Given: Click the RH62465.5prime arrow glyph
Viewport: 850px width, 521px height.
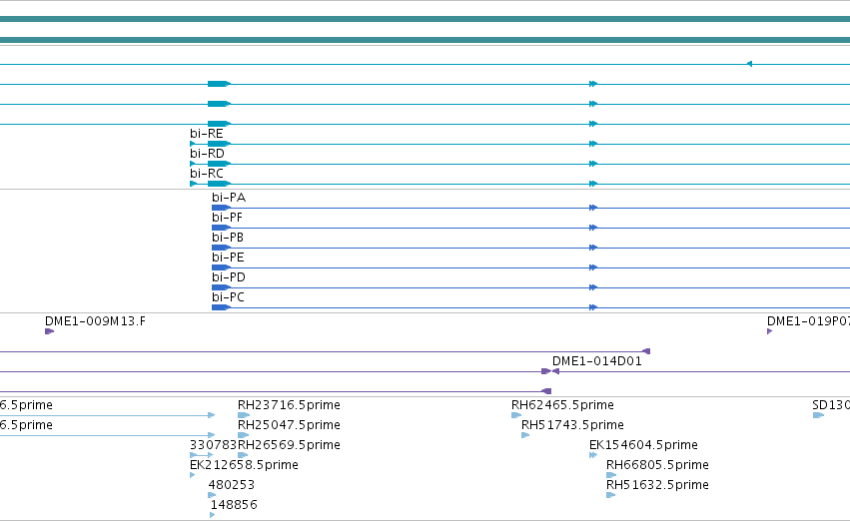Looking at the screenshot, I should coord(516,415).
